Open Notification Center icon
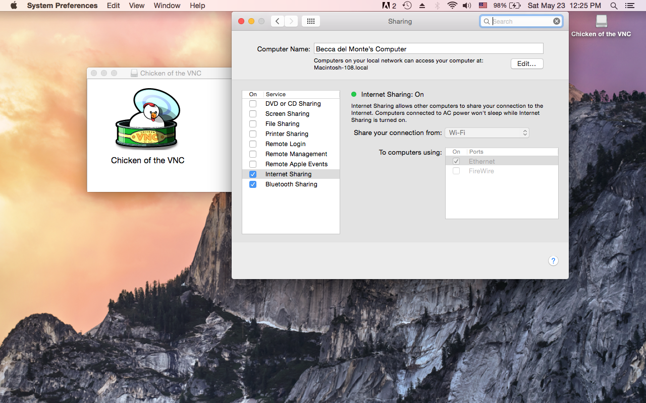The height and width of the screenshot is (403, 646). click(x=629, y=6)
